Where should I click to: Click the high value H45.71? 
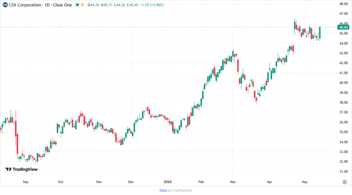[x=107, y=5]
